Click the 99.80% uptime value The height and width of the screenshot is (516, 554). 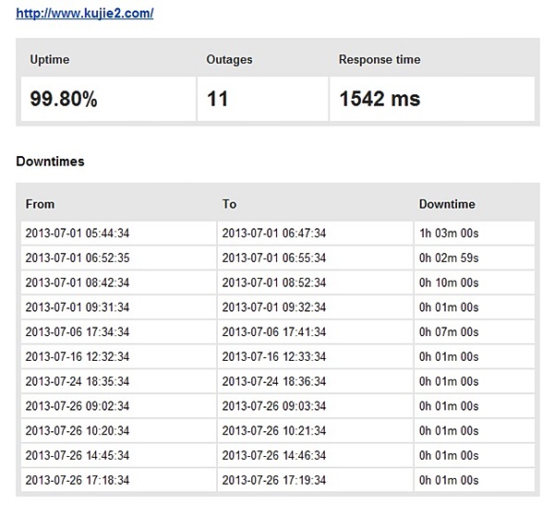click(64, 100)
